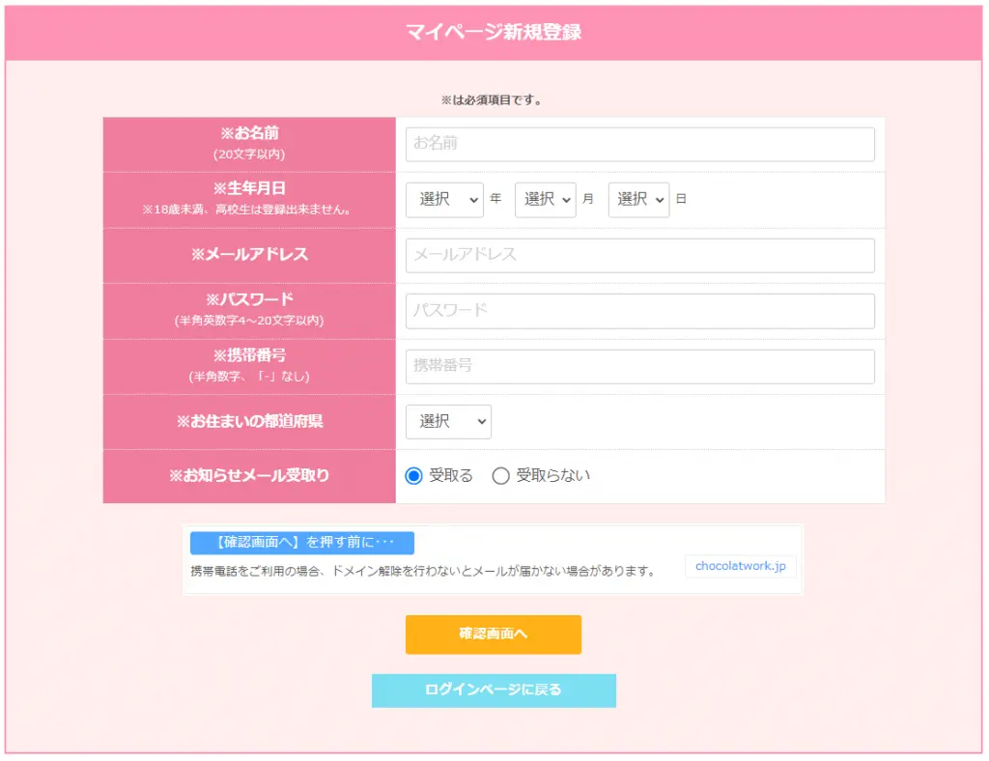Viewport: 989px width, 761px height.
Task: Select the 受取らない radio button
Action: 498,475
